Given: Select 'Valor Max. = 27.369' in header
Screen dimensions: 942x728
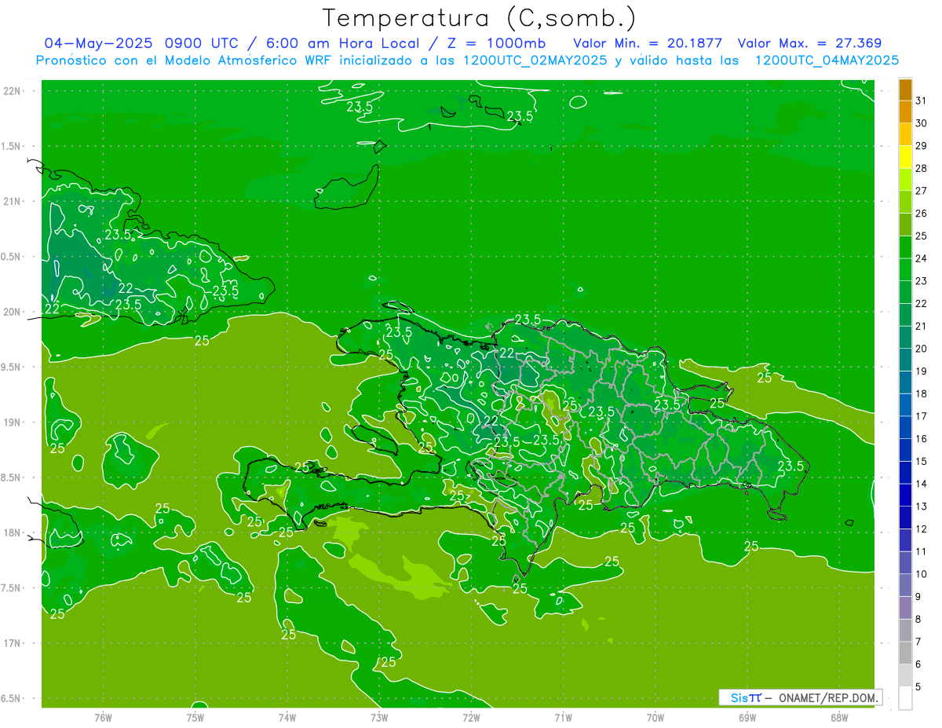Looking at the screenshot, I should tap(809, 43).
